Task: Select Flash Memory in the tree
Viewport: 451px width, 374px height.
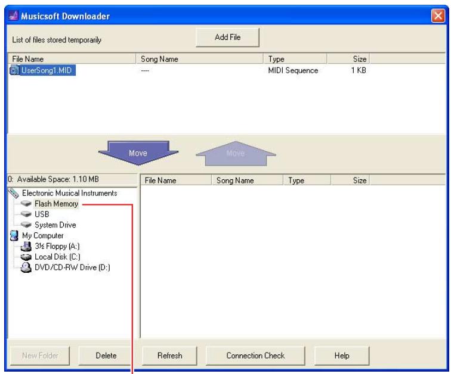Action: [56, 204]
